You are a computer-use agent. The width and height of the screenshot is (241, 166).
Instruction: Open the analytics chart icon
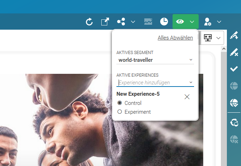pyautogui.click(x=148, y=22)
